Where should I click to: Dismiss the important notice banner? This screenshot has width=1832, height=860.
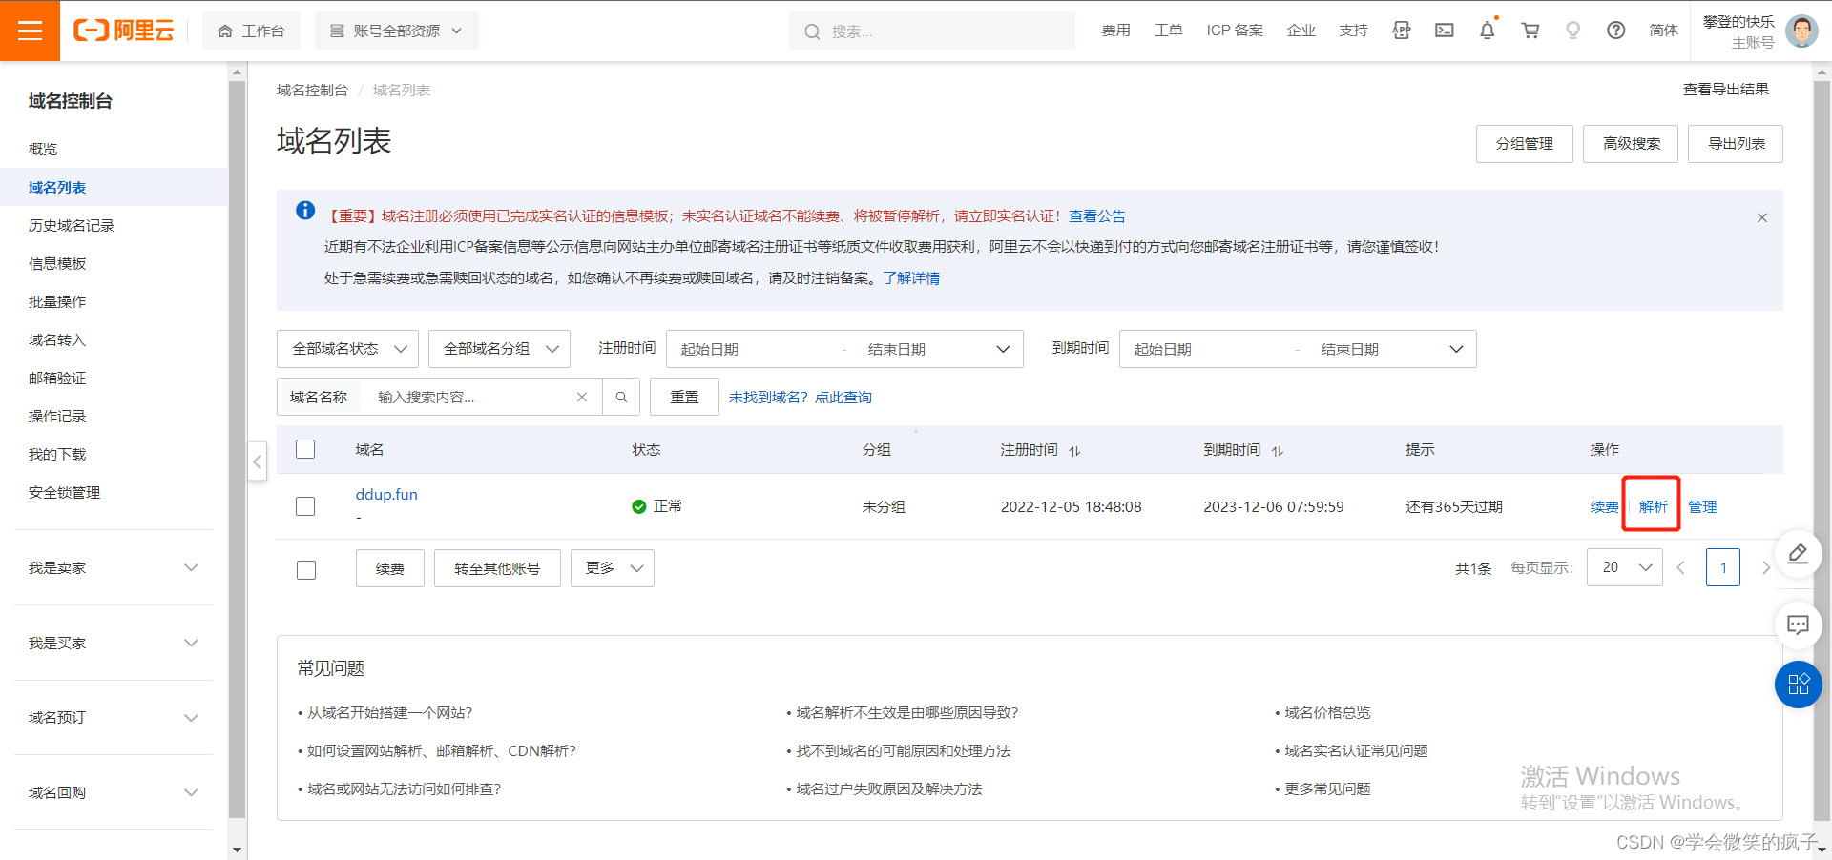pyautogui.click(x=1762, y=217)
